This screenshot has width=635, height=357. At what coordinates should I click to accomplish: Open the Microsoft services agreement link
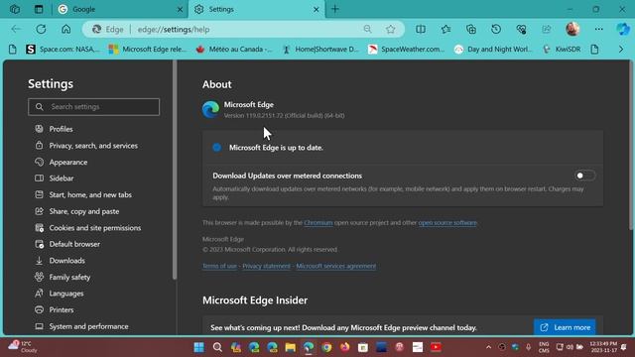pos(335,266)
